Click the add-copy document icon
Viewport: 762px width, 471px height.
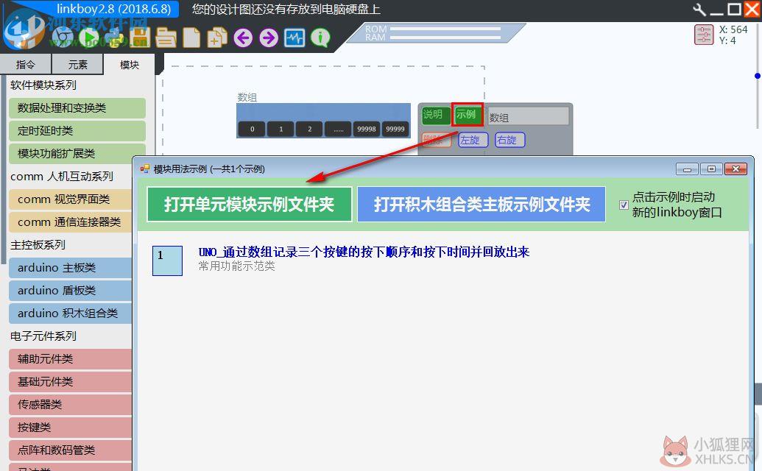point(217,38)
